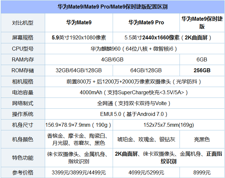
Task: Select the 琥珀金、玫瑰金、银钻灰 colors cell
Action: tap(146, 139)
